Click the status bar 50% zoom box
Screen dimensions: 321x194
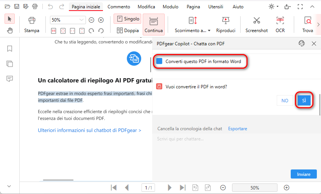click(255, 188)
